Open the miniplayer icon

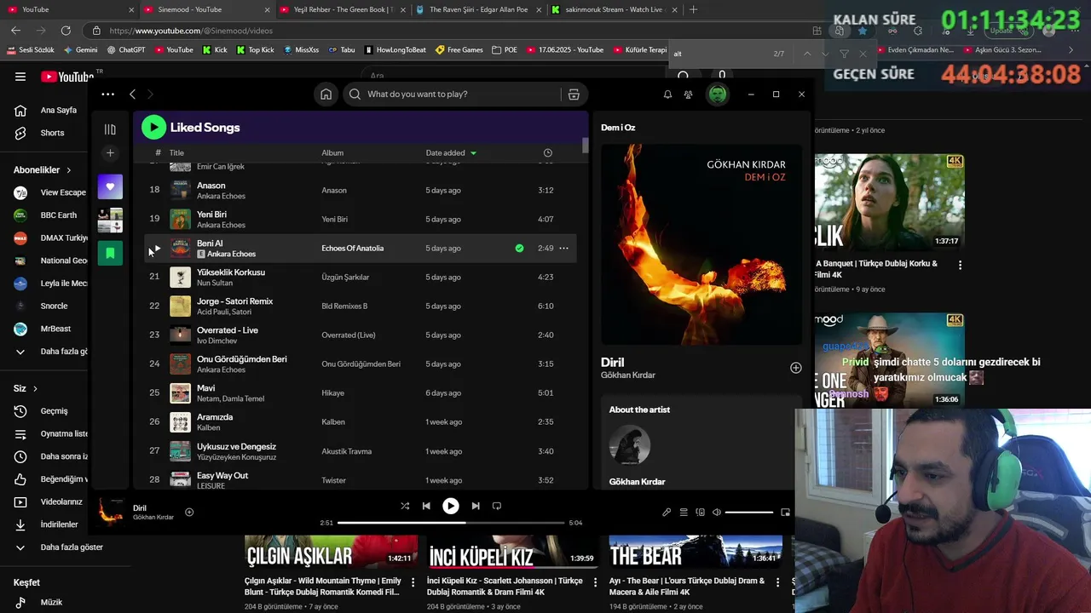[x=785, y=513]
